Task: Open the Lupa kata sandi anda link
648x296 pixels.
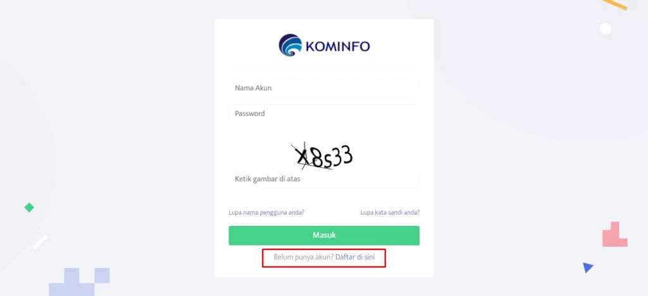Action: click(x=390, y=212)
